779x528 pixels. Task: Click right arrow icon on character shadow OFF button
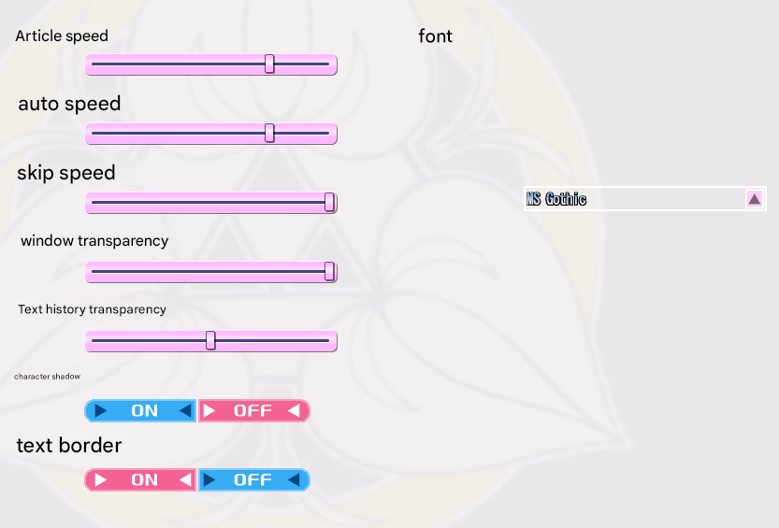[x=210, y=410]
